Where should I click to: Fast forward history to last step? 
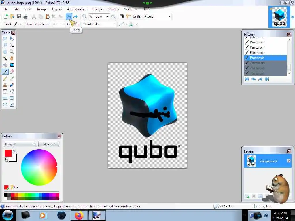[267, 79]
